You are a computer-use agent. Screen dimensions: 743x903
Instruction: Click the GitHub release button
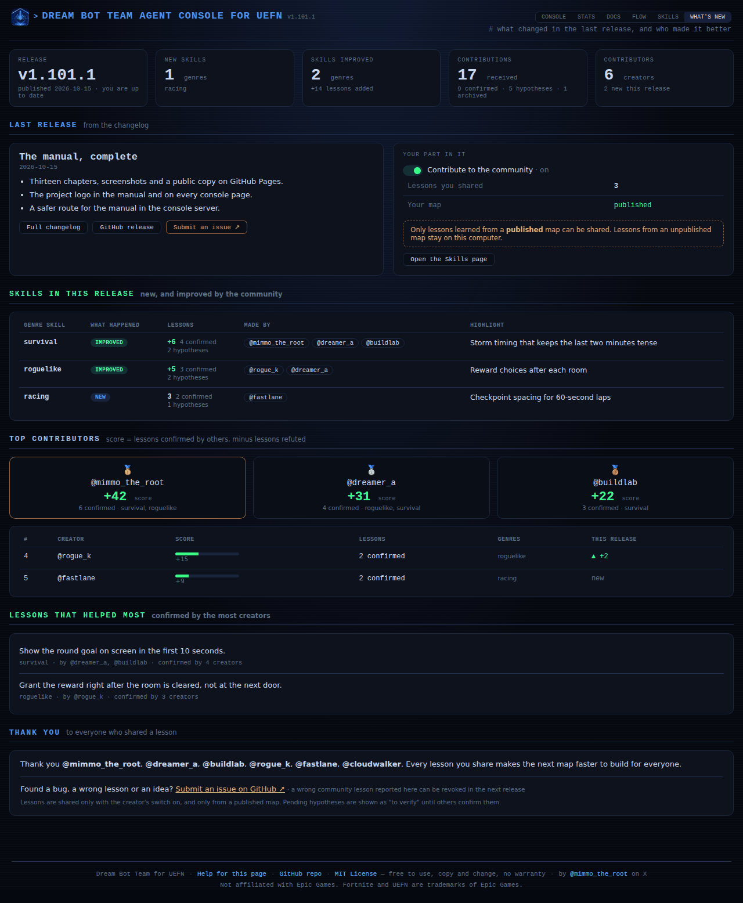[127, 227]
